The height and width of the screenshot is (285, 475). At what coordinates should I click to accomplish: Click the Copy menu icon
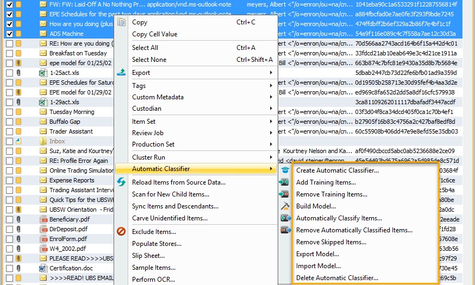pyautogui.click(x=121, y=22)
